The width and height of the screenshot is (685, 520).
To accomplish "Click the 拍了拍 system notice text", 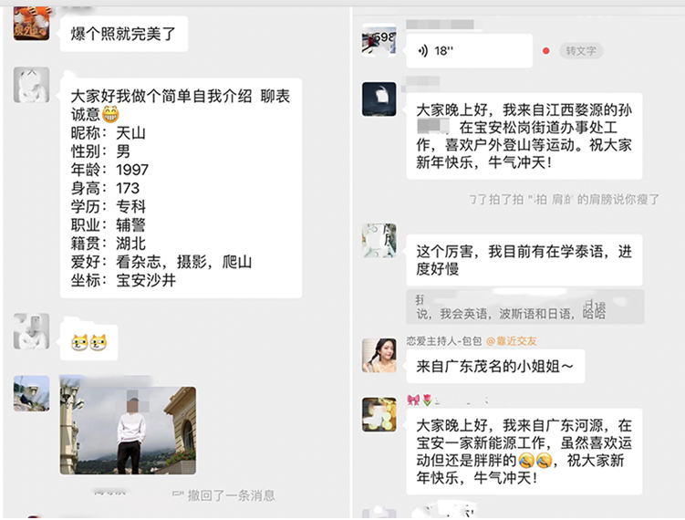I will point(564,200).
